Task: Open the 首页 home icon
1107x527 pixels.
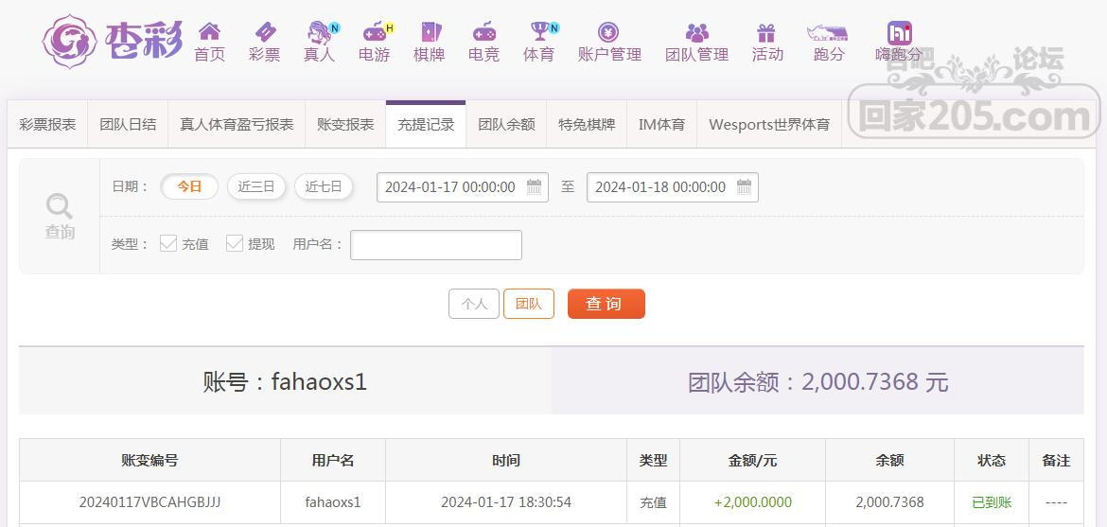Action: tap(209, 33)
